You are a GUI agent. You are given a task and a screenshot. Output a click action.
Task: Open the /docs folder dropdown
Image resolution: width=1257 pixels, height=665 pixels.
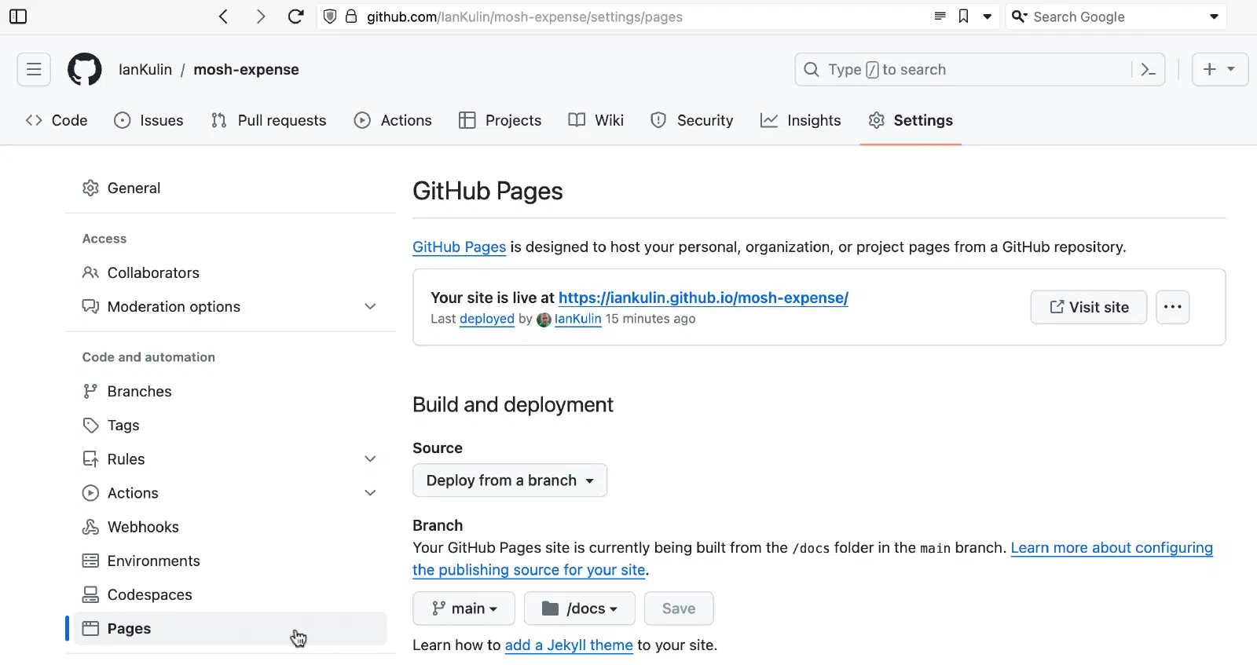(x=580, y=608)
